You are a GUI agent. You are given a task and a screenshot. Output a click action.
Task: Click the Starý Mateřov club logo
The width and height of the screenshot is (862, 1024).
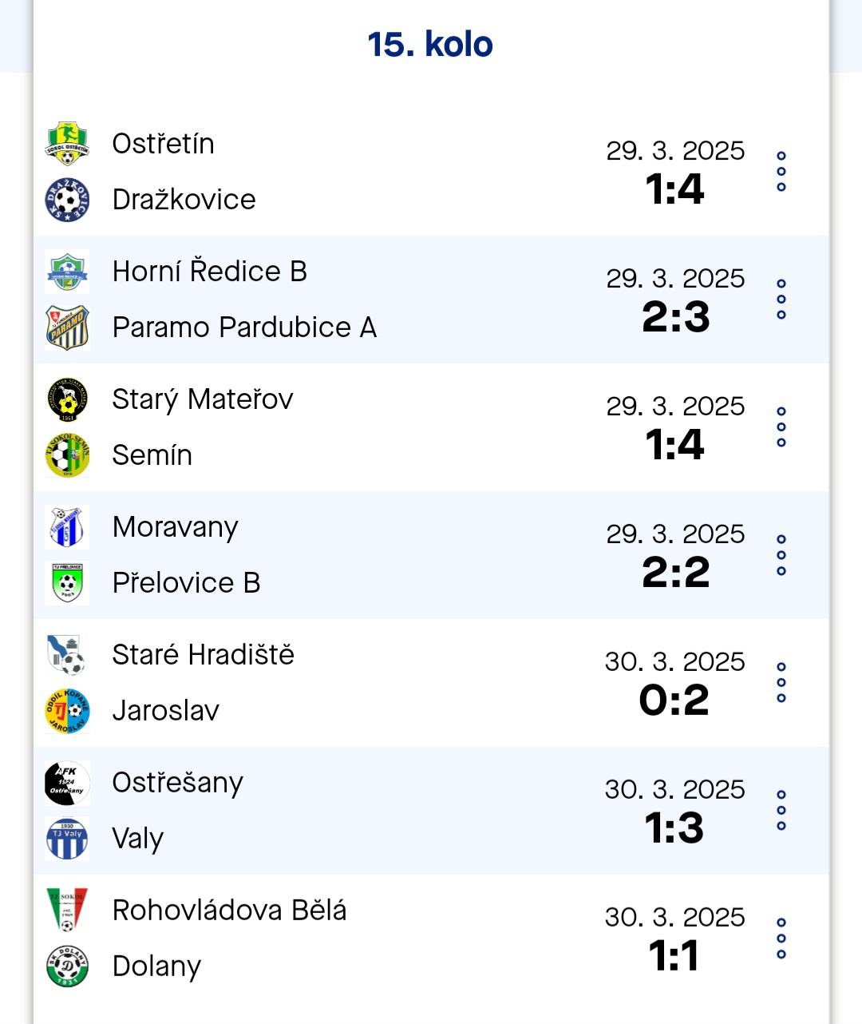point(67,399)
